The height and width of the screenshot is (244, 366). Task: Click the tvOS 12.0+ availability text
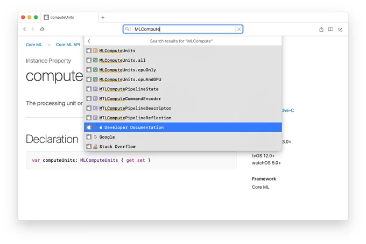coord(263,156)
